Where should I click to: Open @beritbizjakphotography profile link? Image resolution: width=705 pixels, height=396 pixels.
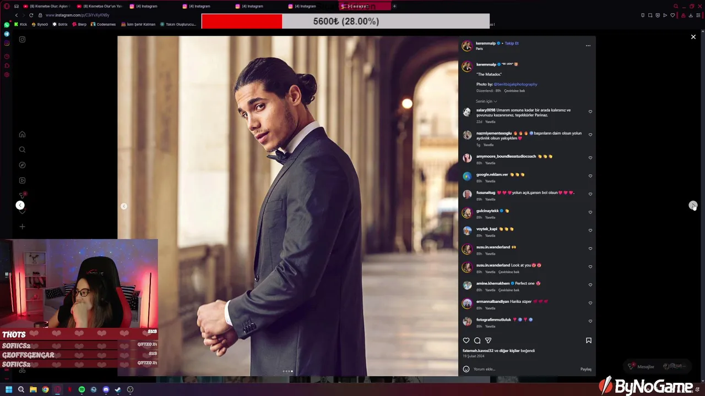(516, 84)
